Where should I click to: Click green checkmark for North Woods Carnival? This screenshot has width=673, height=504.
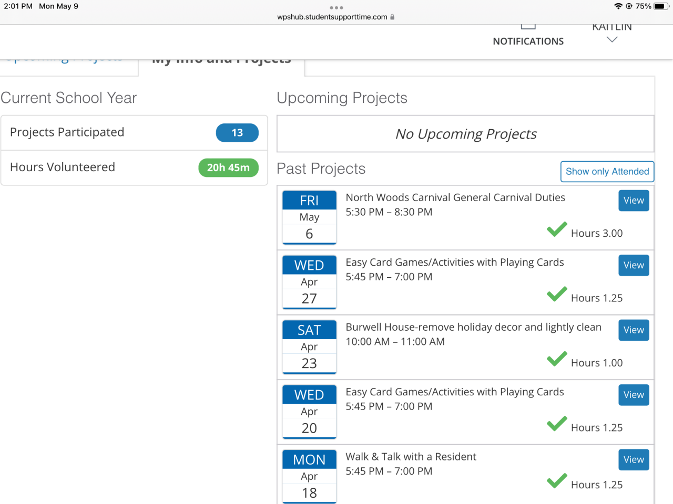[557, 229]
